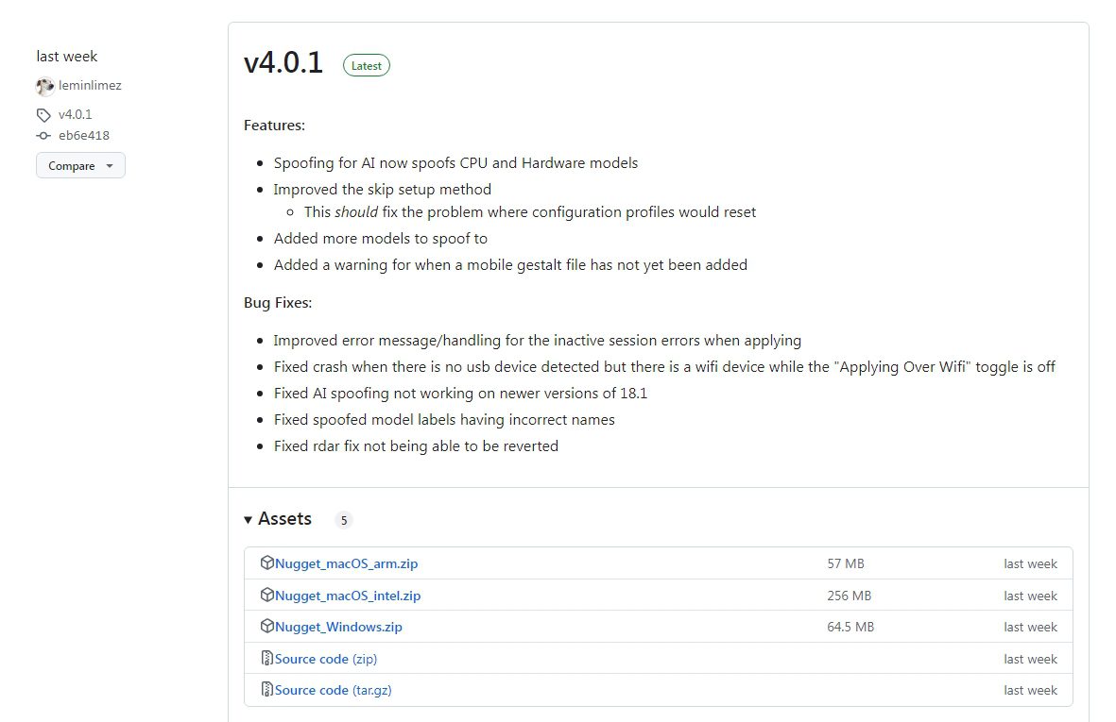Collapse the Assets section triangle
The image size is (1116, 722).
[249, 520]
